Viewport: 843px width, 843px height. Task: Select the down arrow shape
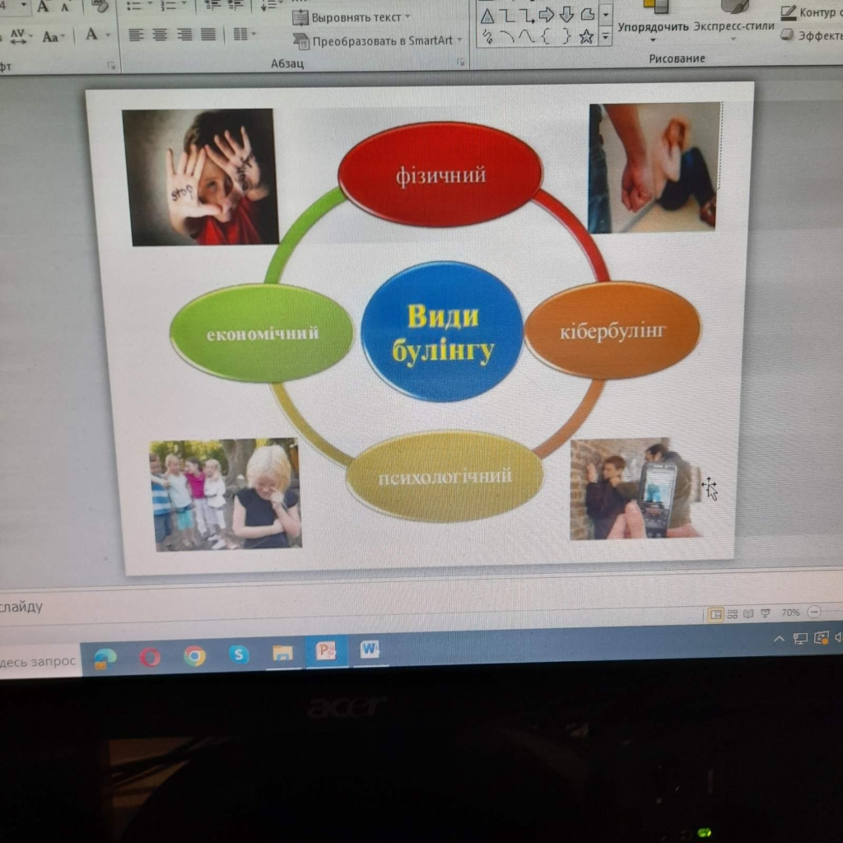(x=567, y=16)
